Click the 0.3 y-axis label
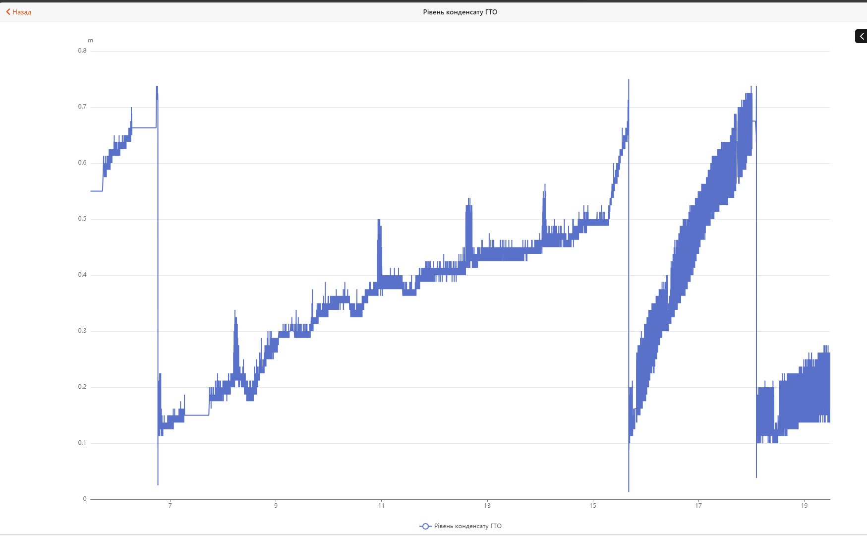Screen dimensions: 867x536 pos(82,331)
